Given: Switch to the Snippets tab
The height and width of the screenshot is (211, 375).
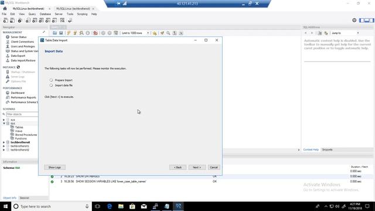Looking at the screenshot, I should tap(327, 150).
